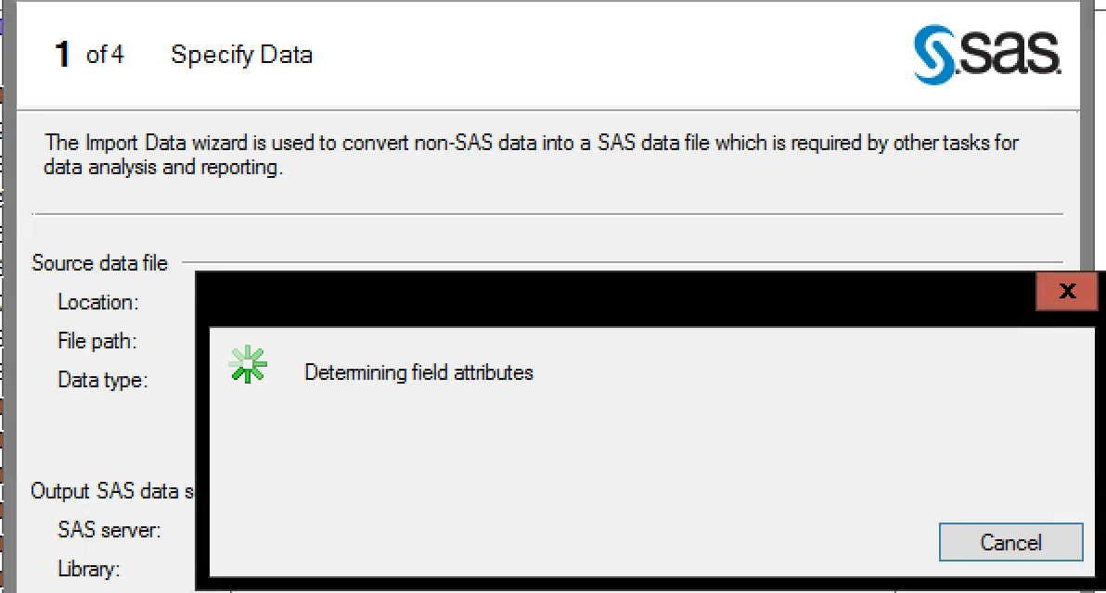Select the 'SAS server:' label
1106x593 pixels.
pyautogui.click(x=109, y=530)
